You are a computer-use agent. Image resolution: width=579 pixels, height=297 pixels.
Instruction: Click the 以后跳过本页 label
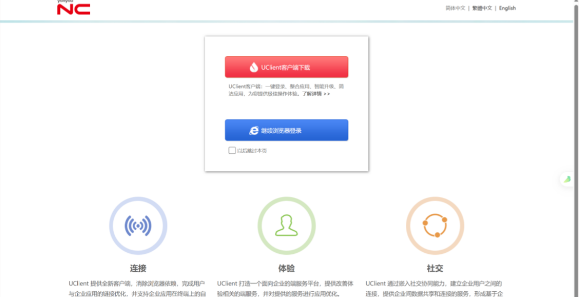tap(252, 151)
